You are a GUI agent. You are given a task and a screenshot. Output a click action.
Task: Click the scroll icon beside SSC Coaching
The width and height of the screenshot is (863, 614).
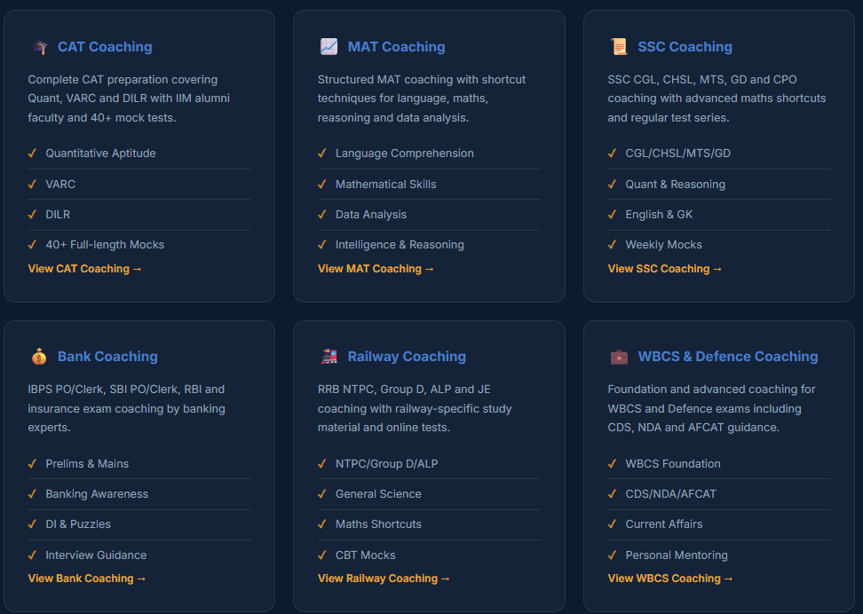tap(619, 47)
